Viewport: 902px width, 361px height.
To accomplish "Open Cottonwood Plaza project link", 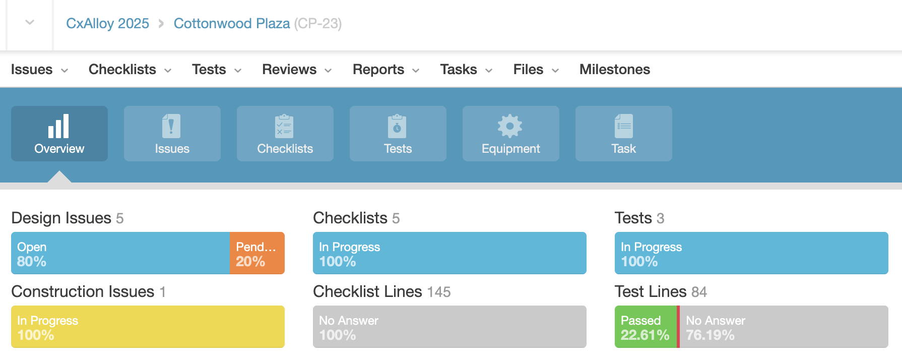I will (x=231, y=24).
